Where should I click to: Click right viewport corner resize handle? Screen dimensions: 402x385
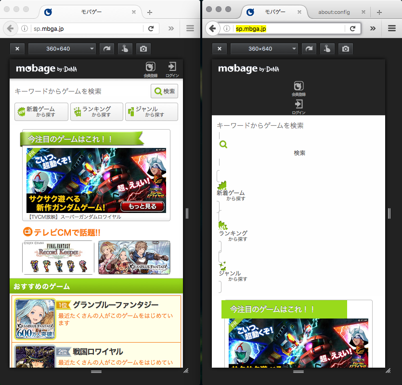(x=389, y=371)
